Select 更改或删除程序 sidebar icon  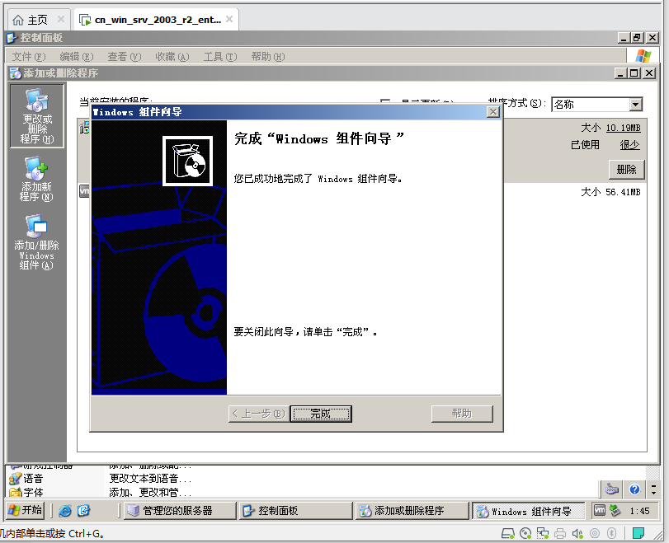point(37,116)
